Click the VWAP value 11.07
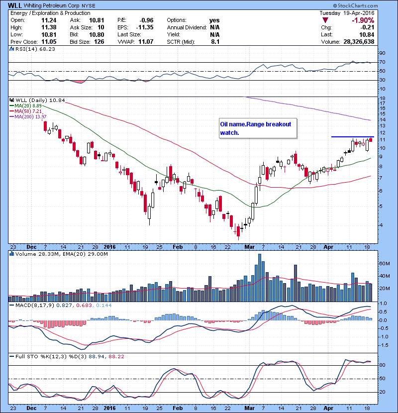 click(x=146, y=42)
